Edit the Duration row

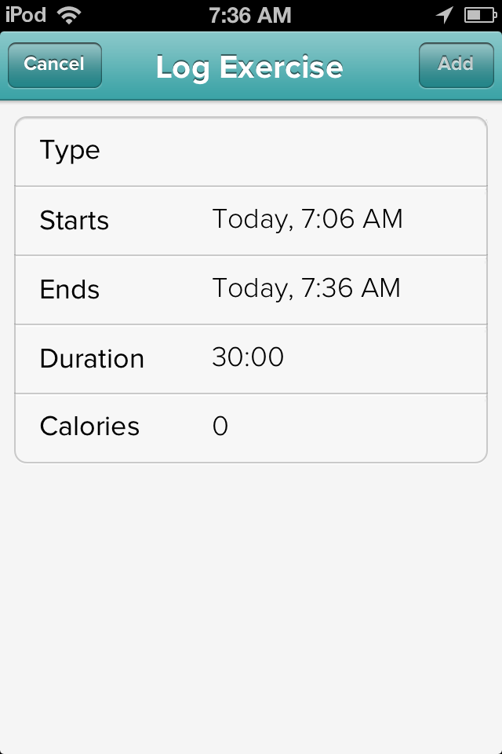tap(251, 359)
